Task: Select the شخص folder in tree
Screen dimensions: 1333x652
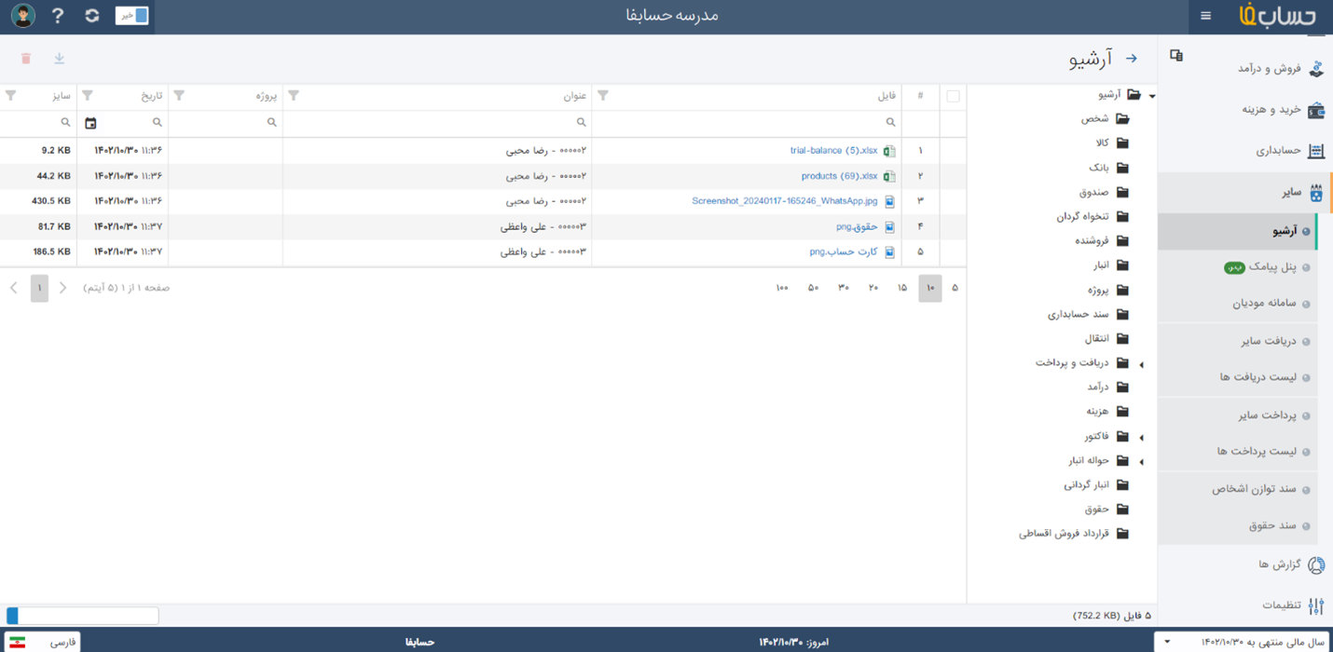Action: 1106,118
